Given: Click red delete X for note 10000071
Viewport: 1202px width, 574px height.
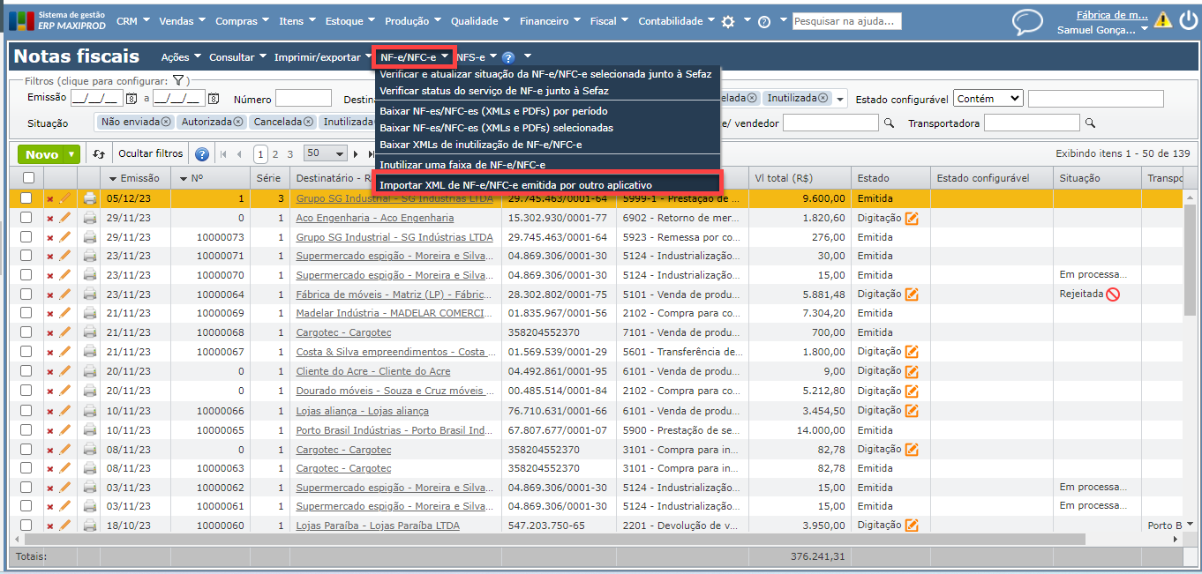Looking at the screenshot, I should (49, 257).
